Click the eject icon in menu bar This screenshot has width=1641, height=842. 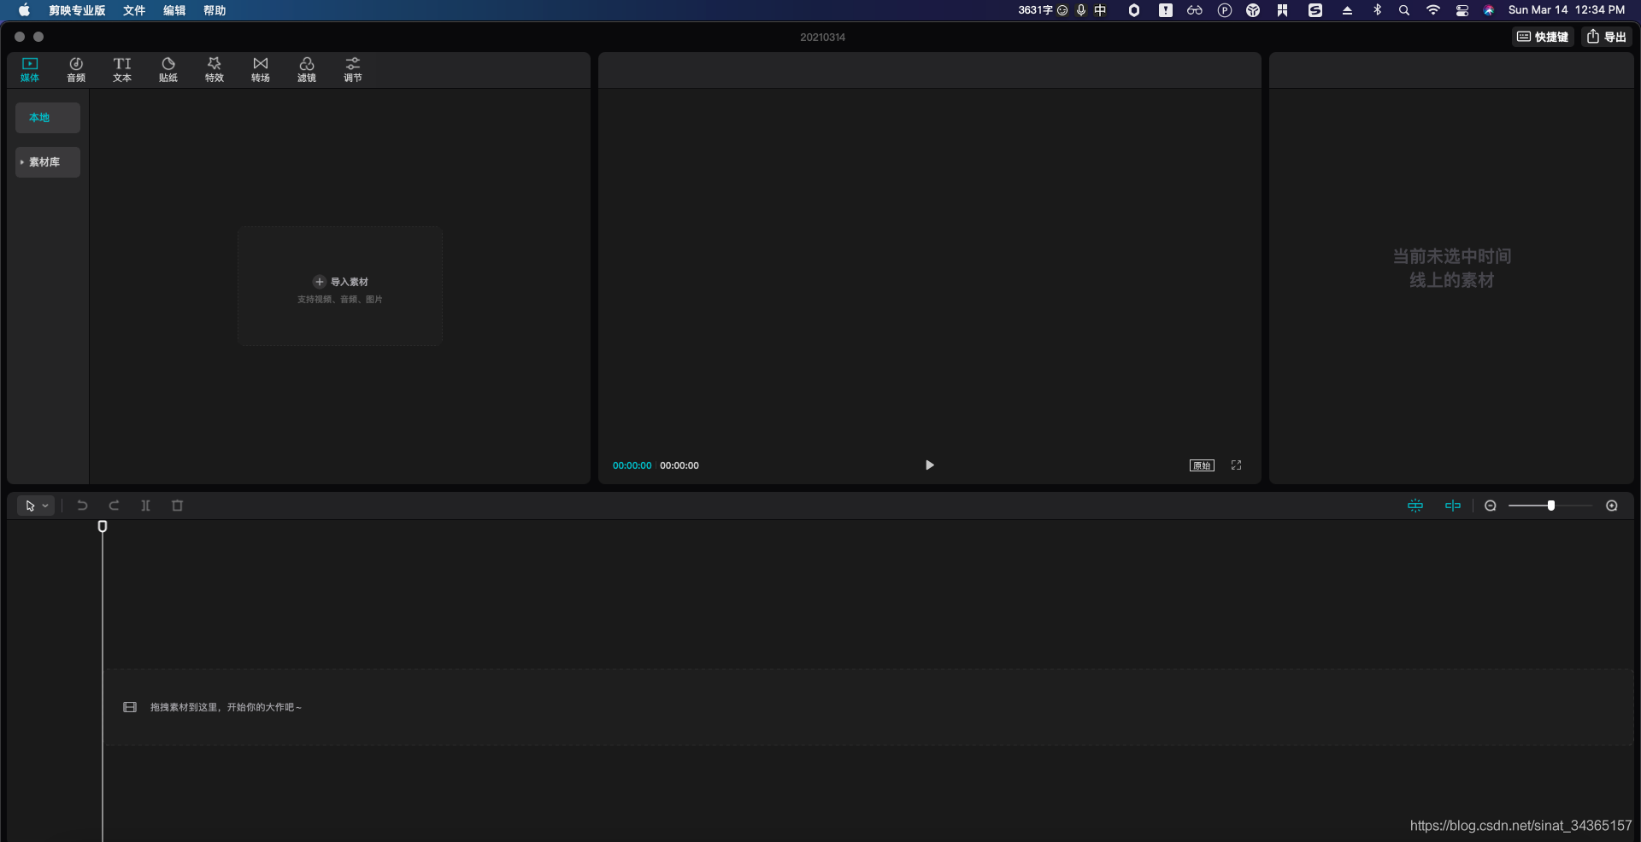click(x=1347, y=10)
